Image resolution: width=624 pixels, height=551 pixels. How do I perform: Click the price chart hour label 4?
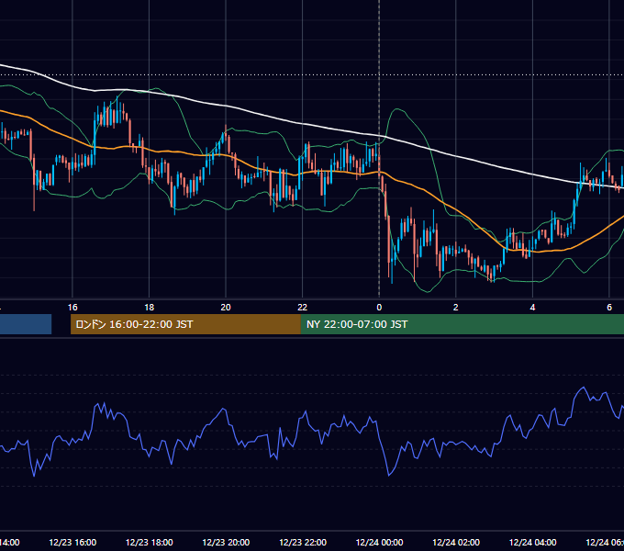[532, 308]
